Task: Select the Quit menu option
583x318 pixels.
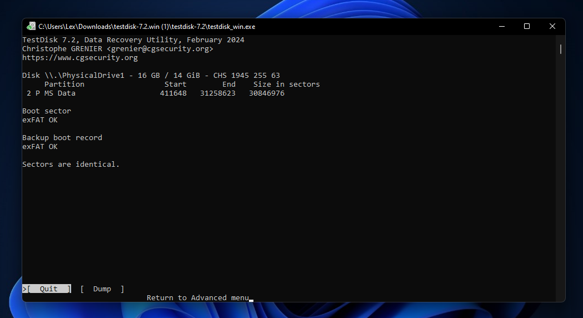Action: point(47,289)
